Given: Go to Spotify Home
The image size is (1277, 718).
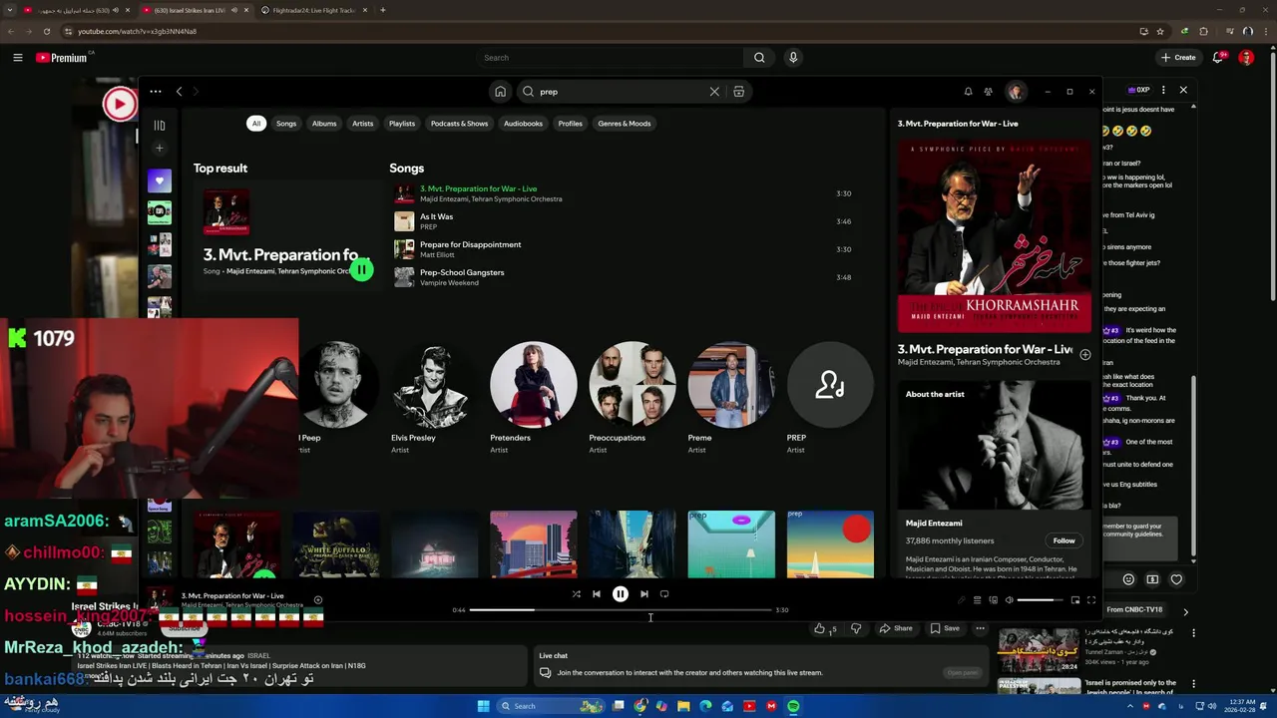Looking at the screenshot, I should (500, 92).
